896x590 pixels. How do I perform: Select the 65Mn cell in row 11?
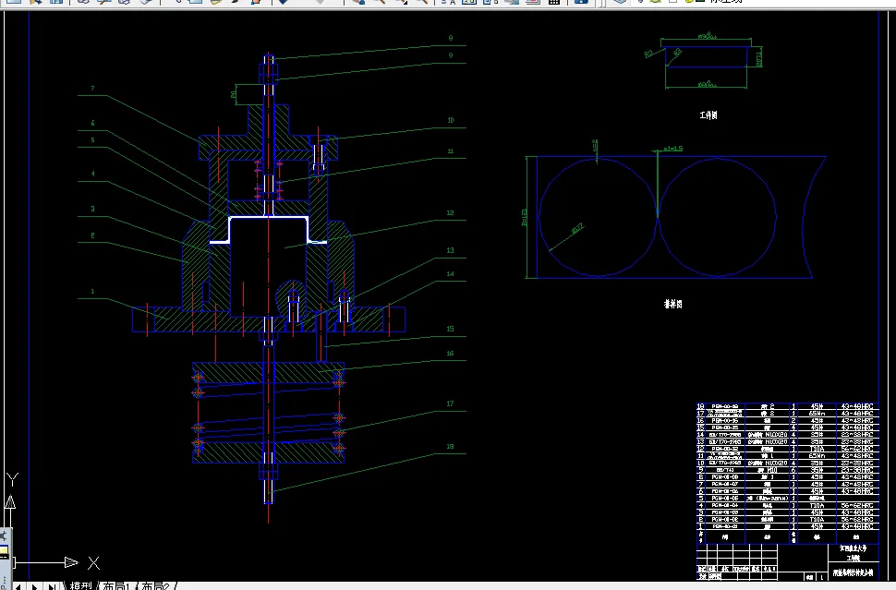coord(817,456)
